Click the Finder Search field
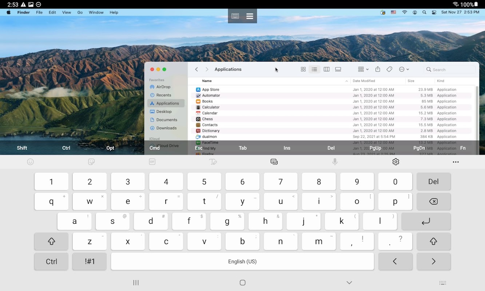This screenshot has width=485, height=291. [x=450, y=69]
